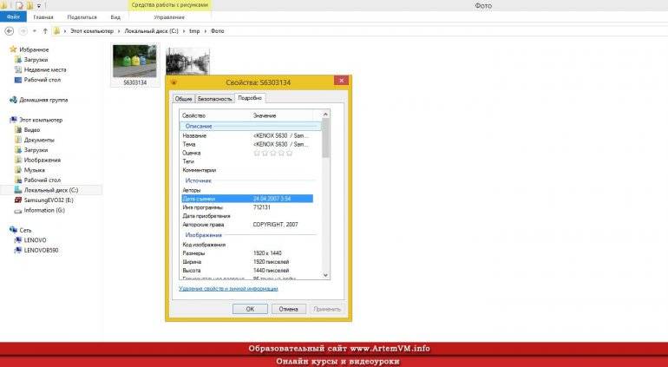
Task: Click the Up folder arrow
Action: point(45,30)
